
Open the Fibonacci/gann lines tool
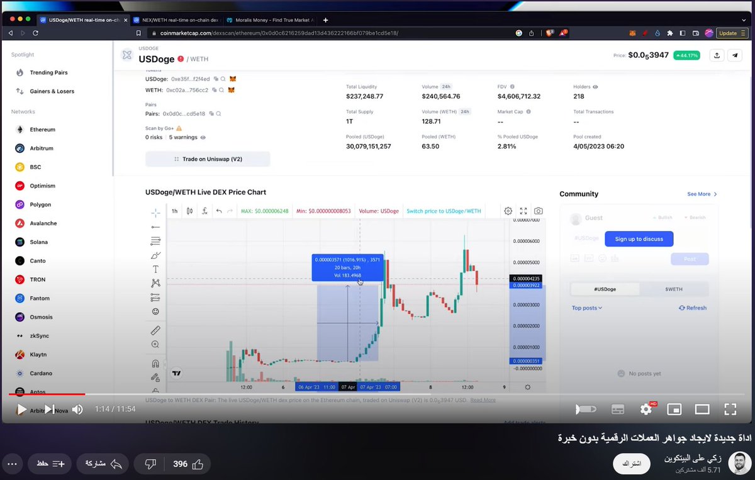[155, 241]
